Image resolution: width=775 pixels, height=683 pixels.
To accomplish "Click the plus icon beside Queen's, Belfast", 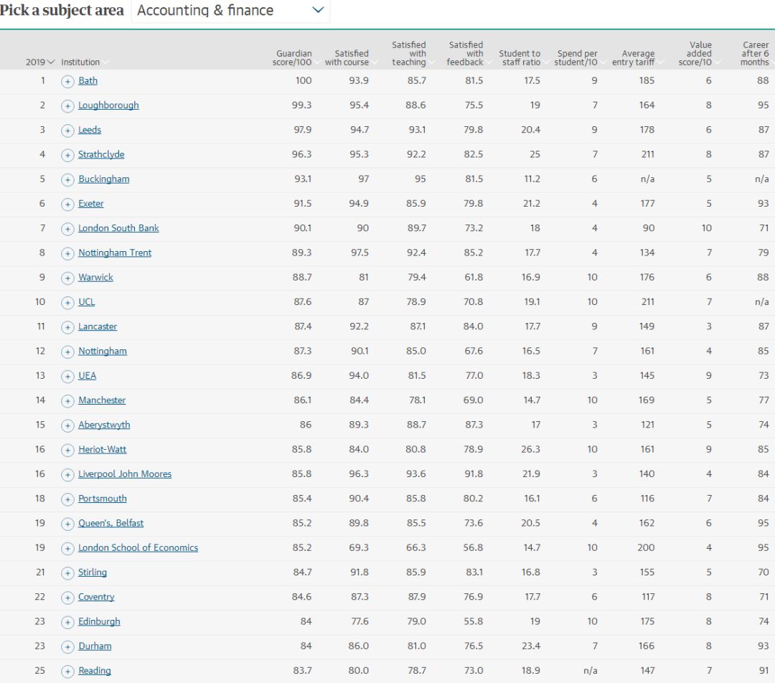I will [67, 524].
